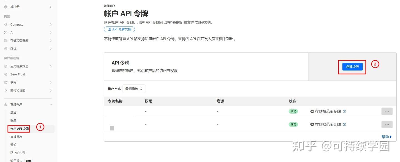Open the 最后修改 sort dropdown

pos(134,89)
